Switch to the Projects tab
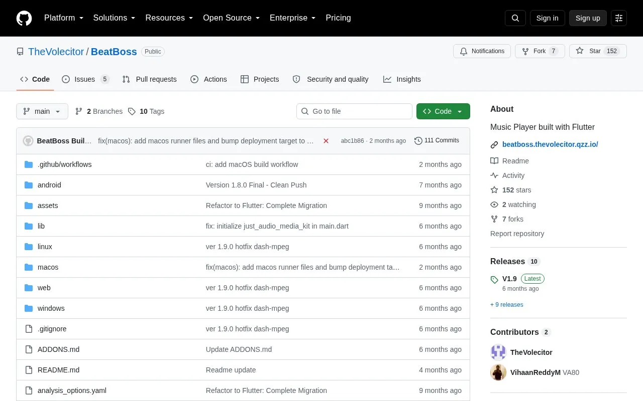This screenshot has width=643, height=401. click(x=260, y=79)
